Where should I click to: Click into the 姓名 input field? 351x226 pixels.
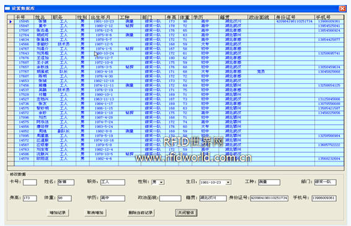point(66,183)
